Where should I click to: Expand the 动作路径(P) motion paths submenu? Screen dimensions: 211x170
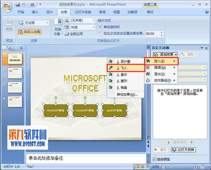[x=161, y=81]
